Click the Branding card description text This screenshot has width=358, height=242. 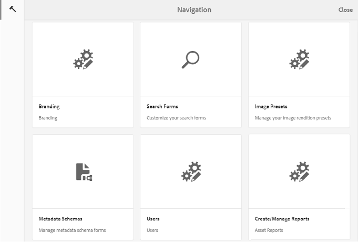coord(48,118)
